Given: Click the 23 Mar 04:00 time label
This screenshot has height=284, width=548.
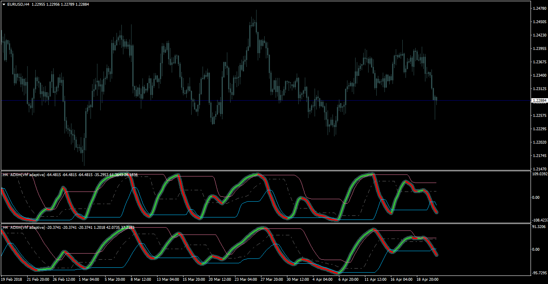Looking at the screenshot, I should point(246,280).
